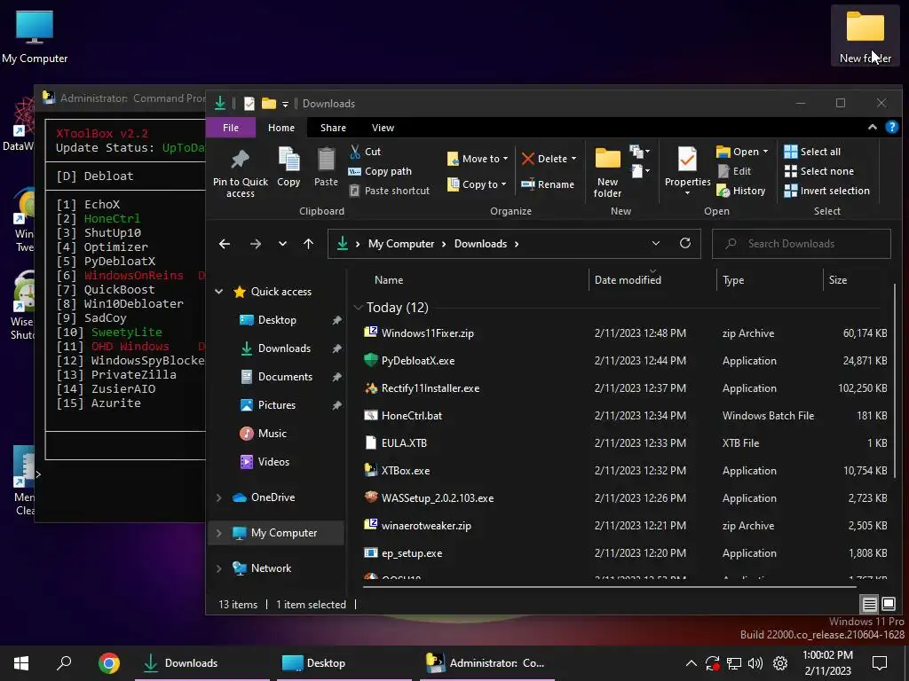Switch to large icons view layout
This screenshot has height=681, width=909.
coord(888,605)
